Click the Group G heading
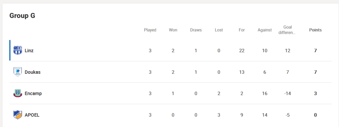The height and width of the screenshot is (127, 339). coord(22,16)
